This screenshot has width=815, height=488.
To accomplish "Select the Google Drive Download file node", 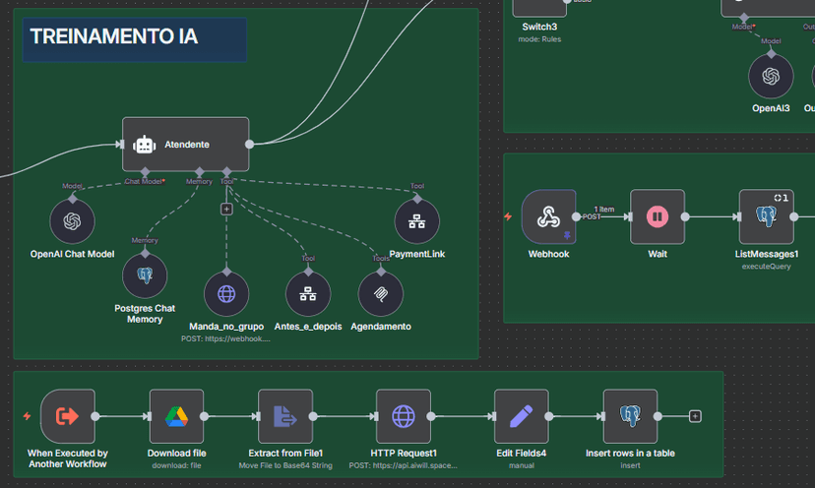I will 176,416.
